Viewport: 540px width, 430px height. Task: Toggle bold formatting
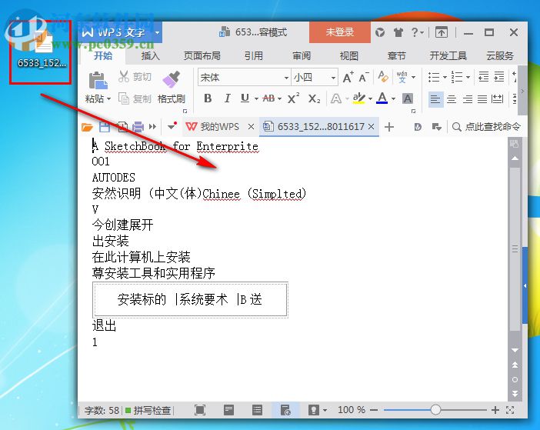[x=208, y=98]
